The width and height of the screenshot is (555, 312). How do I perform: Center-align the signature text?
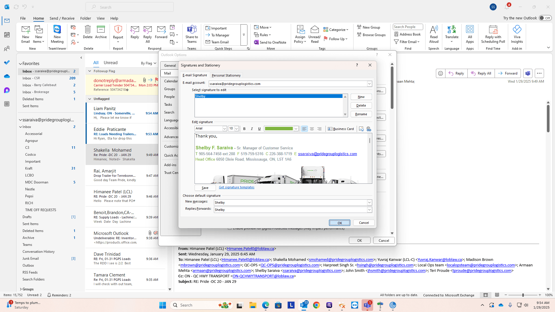(x=312, y=129)
